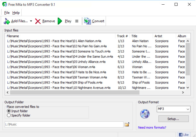The image size is (196, 137).
Task: Follow the Need more formats? link
Action: coord(152,127)
